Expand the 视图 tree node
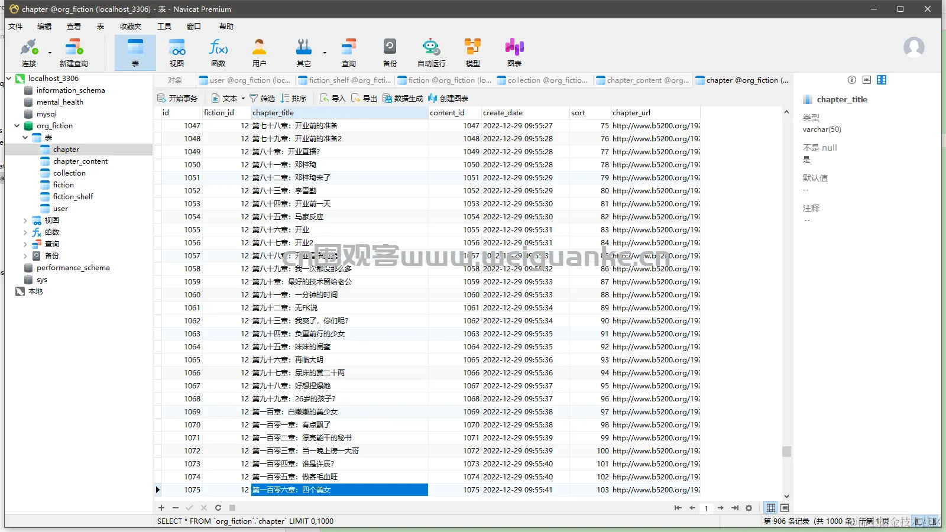The width and height of the screenshot is (946, 532). pos(25,220)
